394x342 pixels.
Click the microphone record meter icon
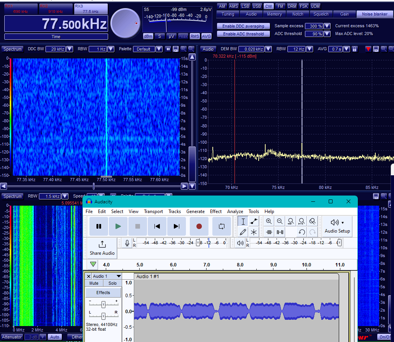coord(127,243)
